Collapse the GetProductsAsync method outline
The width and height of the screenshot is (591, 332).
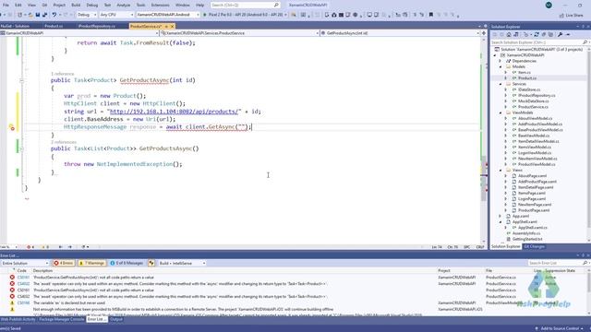pos(21,148)
